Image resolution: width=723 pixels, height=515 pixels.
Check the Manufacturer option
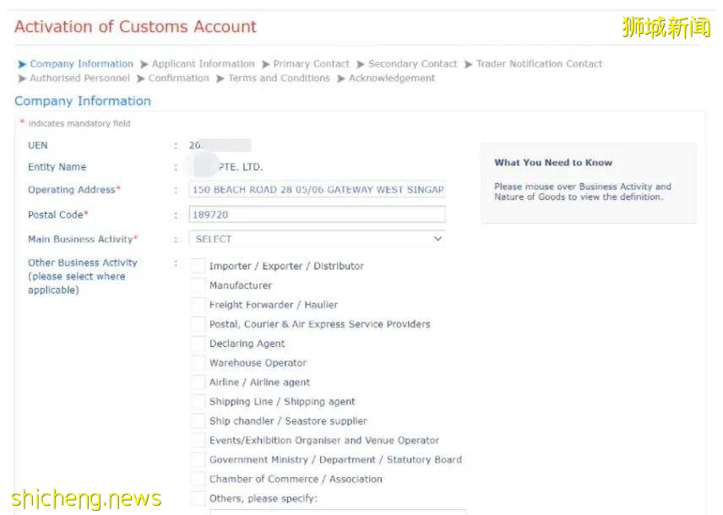(198, 285)
